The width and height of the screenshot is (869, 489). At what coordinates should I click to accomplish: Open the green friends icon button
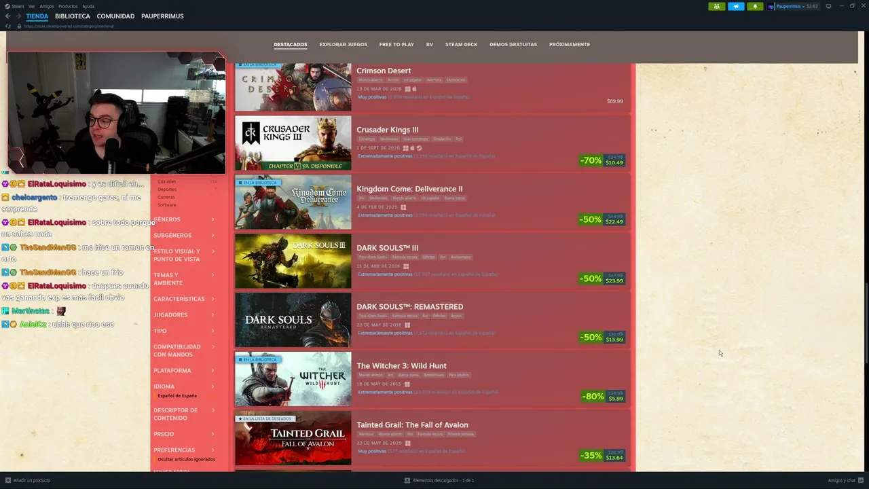pyautogui.click(x=716, y=6)
